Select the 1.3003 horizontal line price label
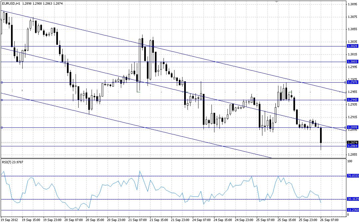Viewport: 359px width, 222px height. pyautogui.click(x=353, y=62)
